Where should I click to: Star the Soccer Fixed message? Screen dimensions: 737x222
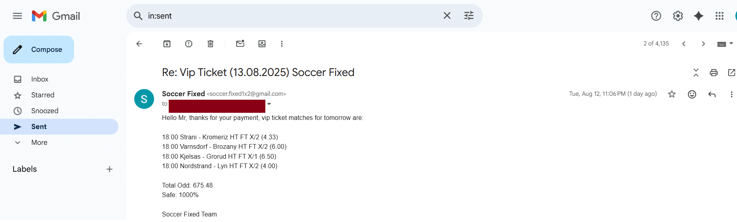point(672,94)
